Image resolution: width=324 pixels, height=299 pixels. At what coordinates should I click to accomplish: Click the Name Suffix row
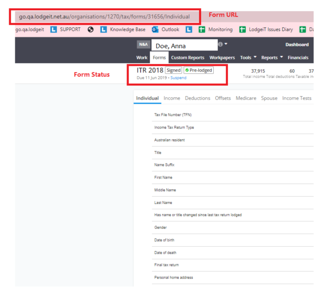[233, 165]
